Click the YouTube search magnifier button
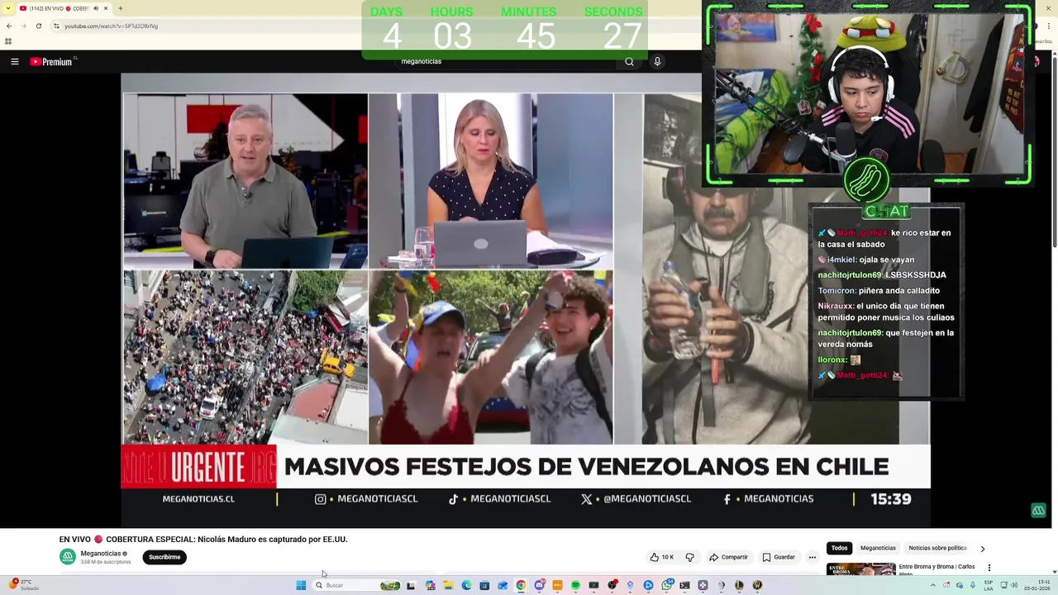 tap(629, 61)
